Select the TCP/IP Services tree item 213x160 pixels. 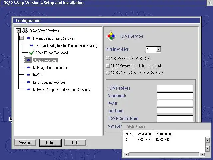45,60
